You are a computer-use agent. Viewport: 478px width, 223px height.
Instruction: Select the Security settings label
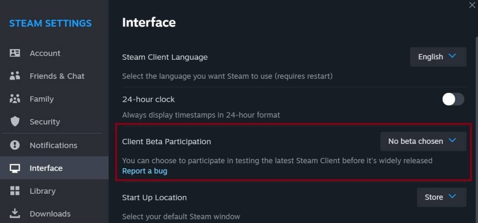(45, 122)
